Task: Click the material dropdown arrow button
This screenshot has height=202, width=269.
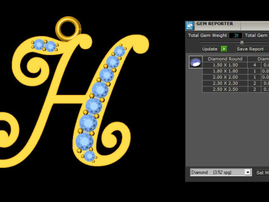Action: [248, 172]
